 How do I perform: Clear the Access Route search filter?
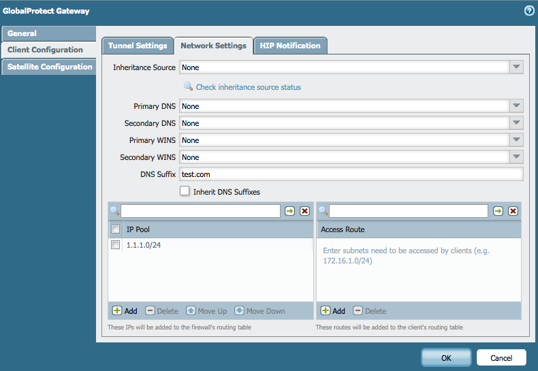(513, 211)
